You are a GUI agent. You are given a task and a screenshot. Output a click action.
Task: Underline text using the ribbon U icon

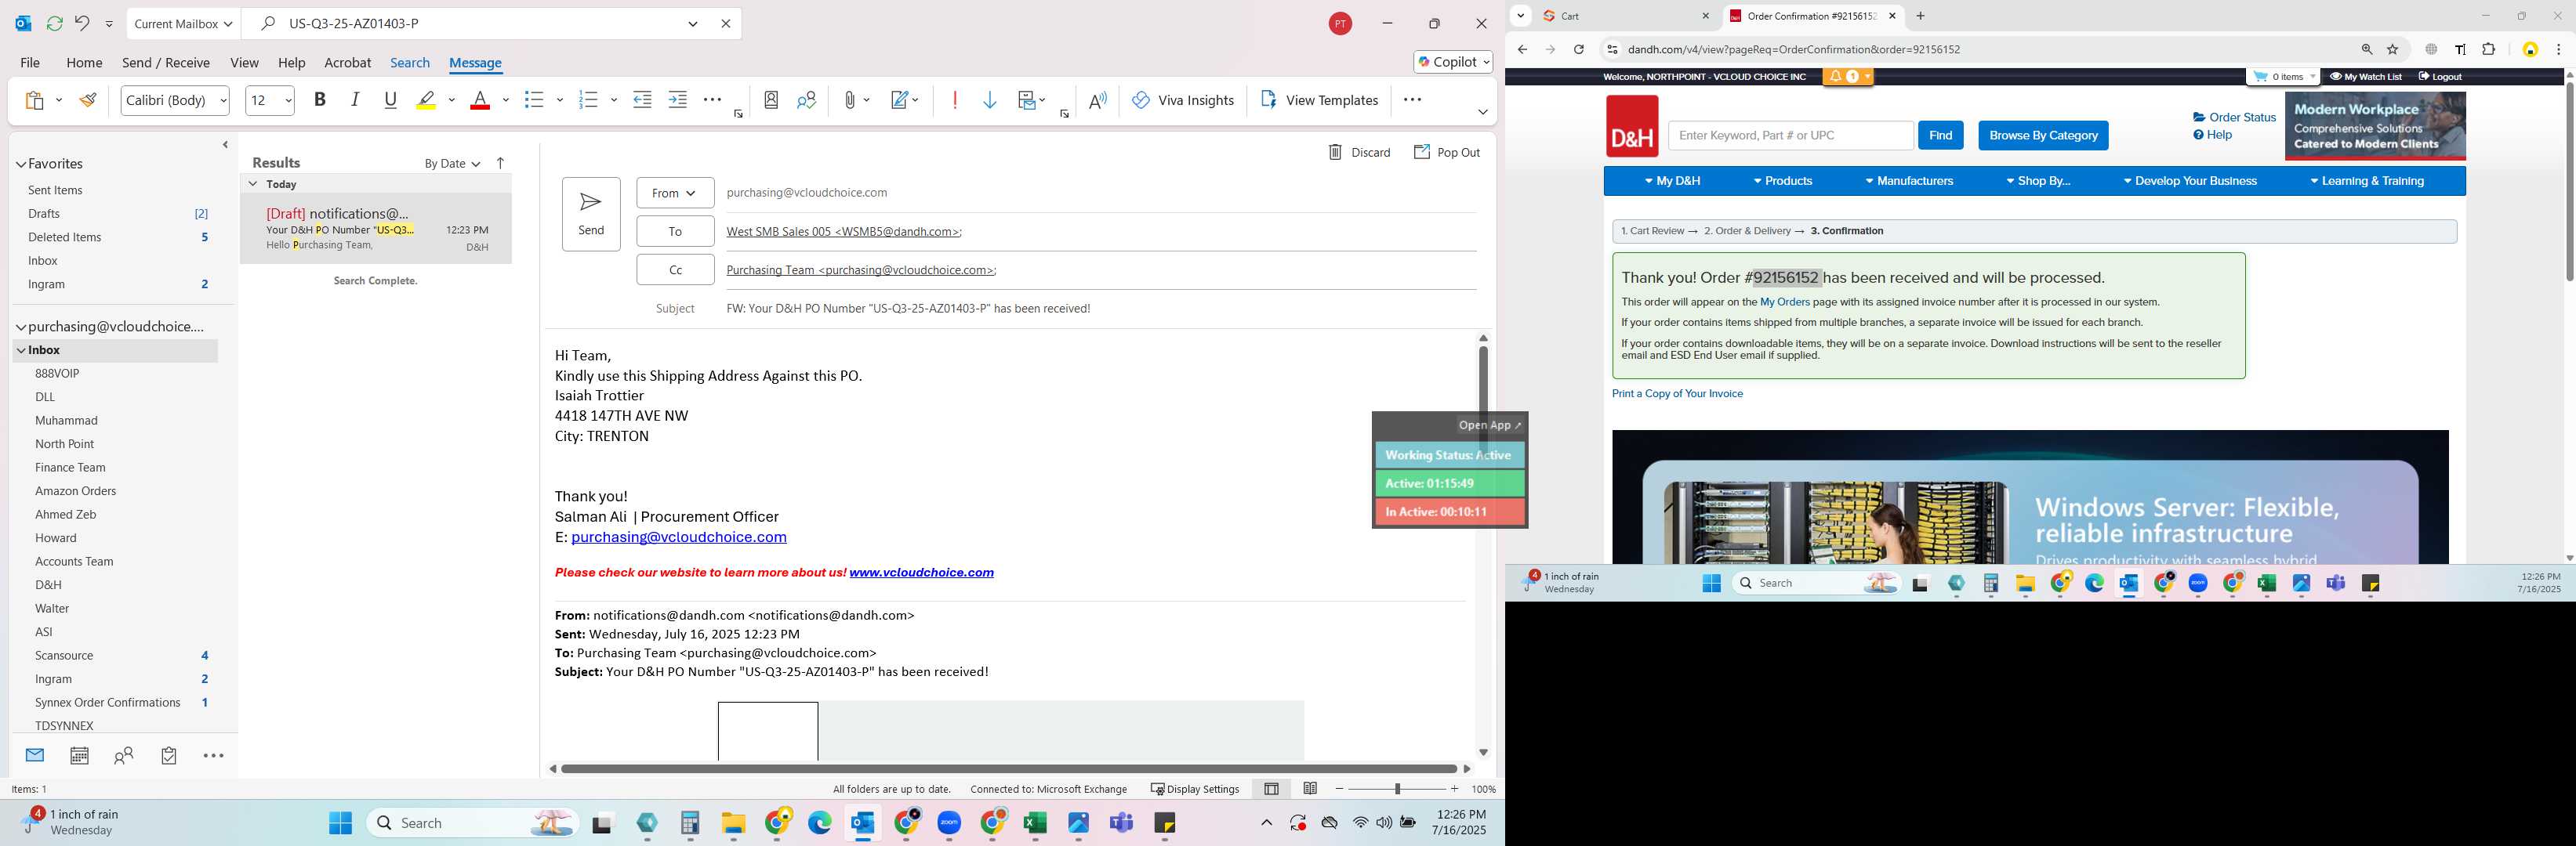pyautogui.click(x=391, y=100)
